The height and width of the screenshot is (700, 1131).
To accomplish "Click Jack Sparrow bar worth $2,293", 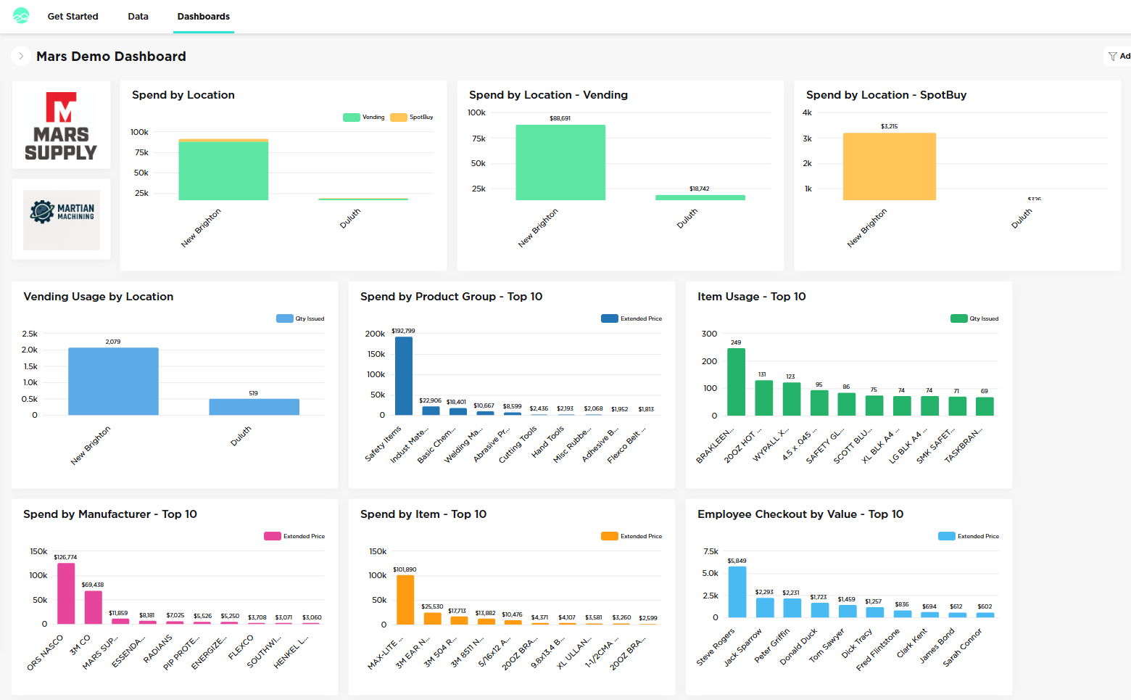I will (x=765, y=607).
